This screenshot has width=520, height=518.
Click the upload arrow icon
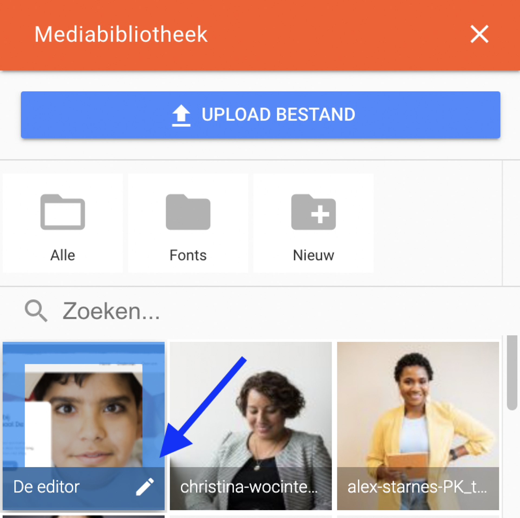pyautogui.click(x=181, y=115)
